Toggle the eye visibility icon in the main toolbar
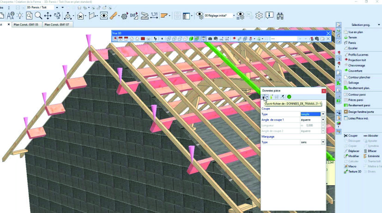Image resolution: width=382 pixels, height=213 pixels. tap(104, 16)
